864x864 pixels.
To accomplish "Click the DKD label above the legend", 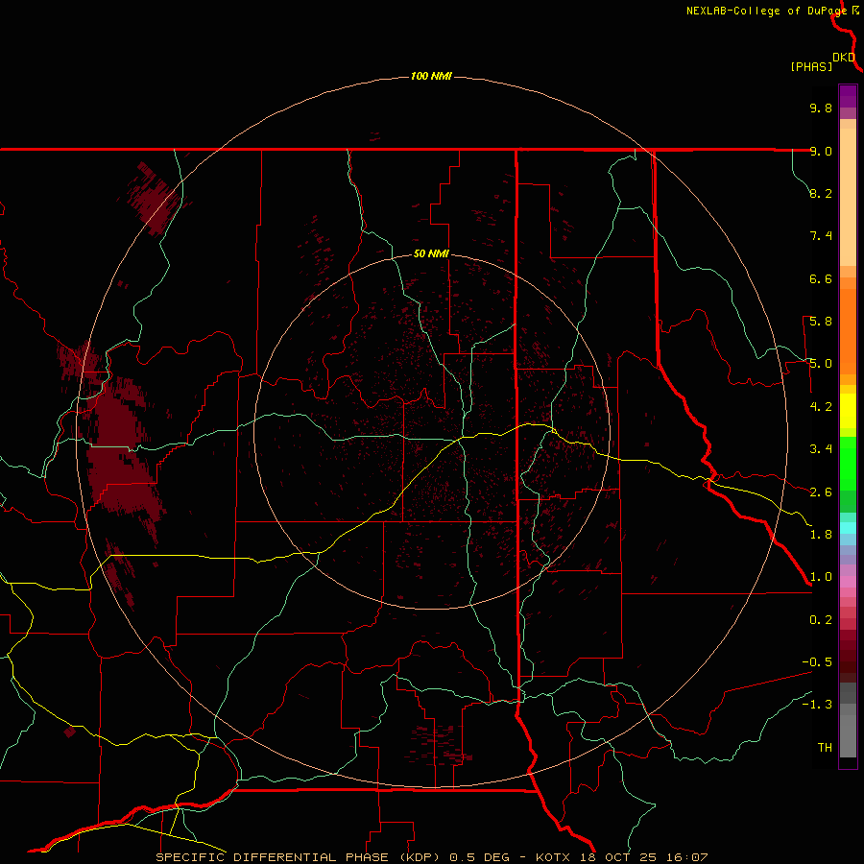I will (844, 58).
